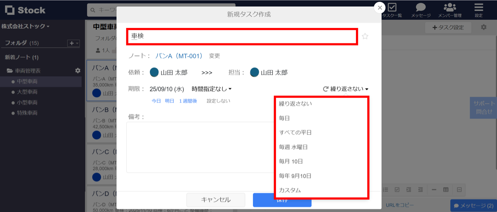Insert a table via toolbar icon
This screenshot has height=212, width=497.
click(446, 190)
